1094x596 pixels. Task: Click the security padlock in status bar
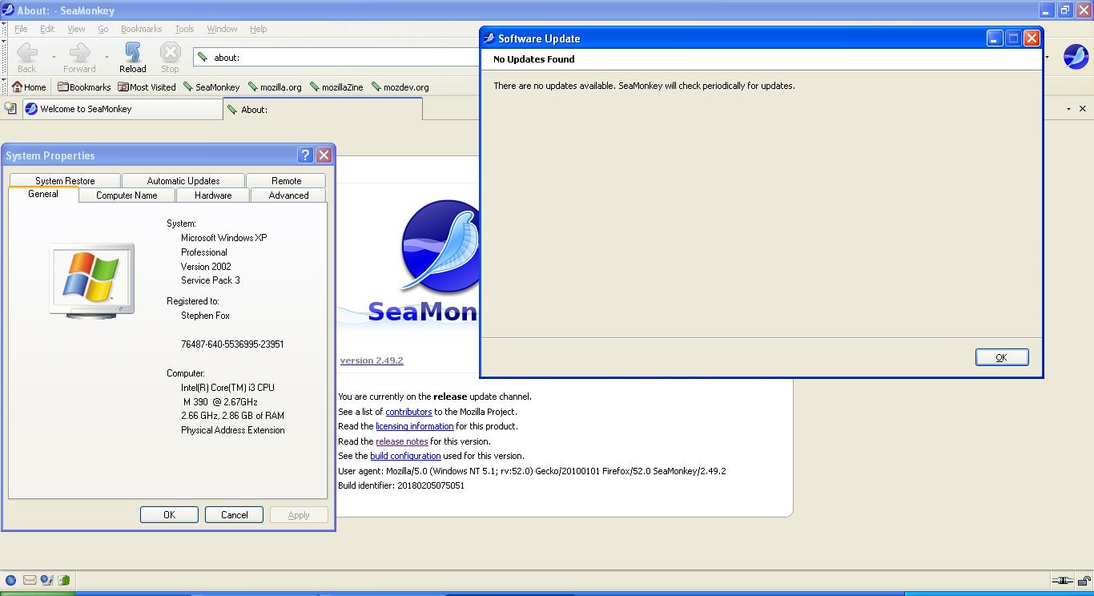click(x=1084, y=581)
